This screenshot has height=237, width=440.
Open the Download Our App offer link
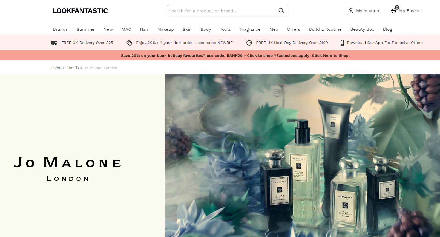coord(385,43)
